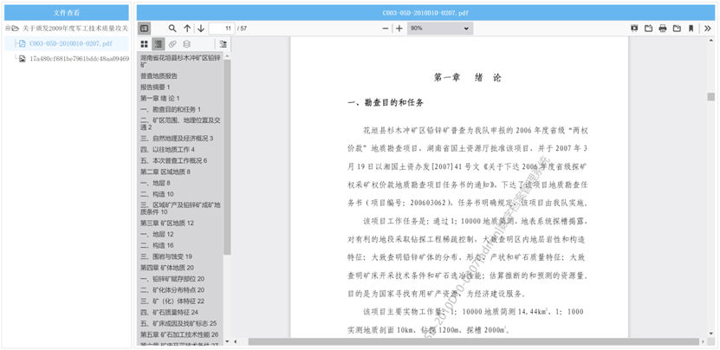Zoom in with the plus button

[x=399, y=29]
